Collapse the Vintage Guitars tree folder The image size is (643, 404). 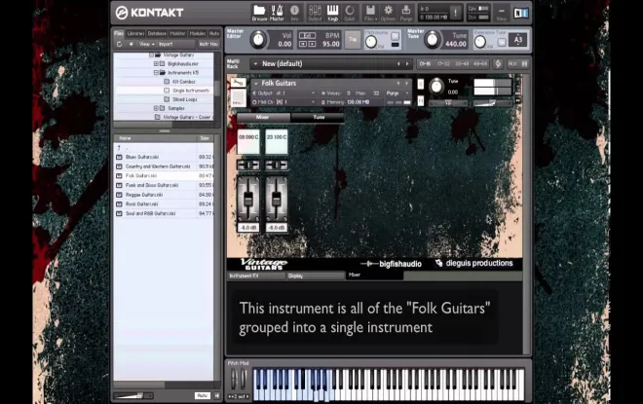click(x=151, y=55)
